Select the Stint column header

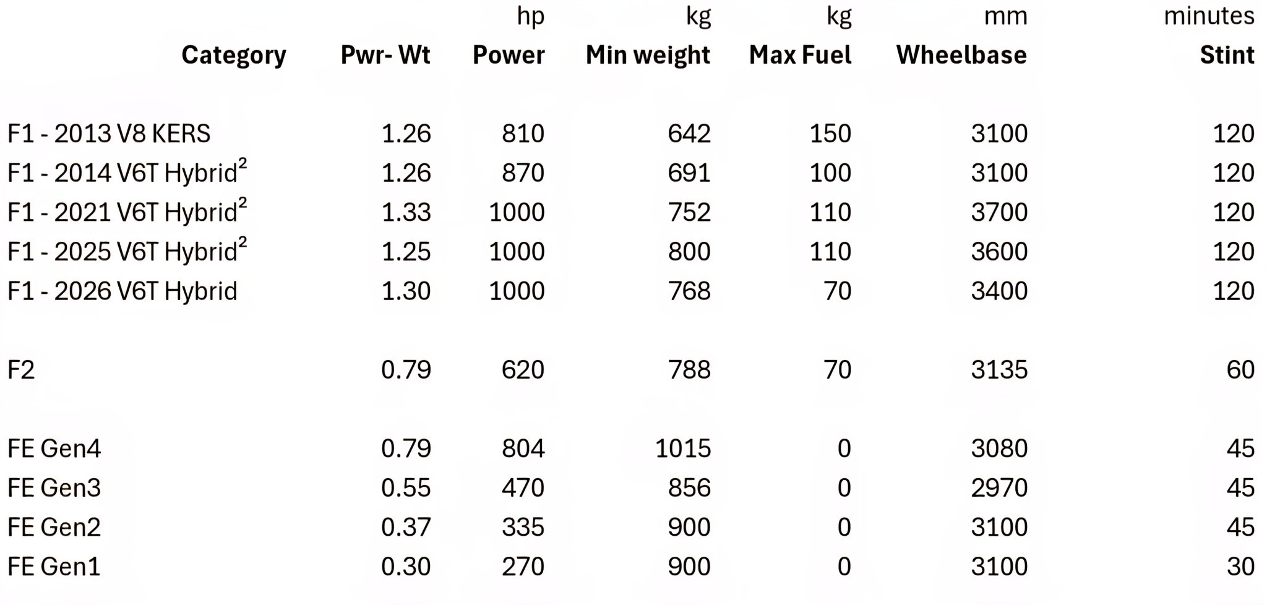(x=1227, y=55)
